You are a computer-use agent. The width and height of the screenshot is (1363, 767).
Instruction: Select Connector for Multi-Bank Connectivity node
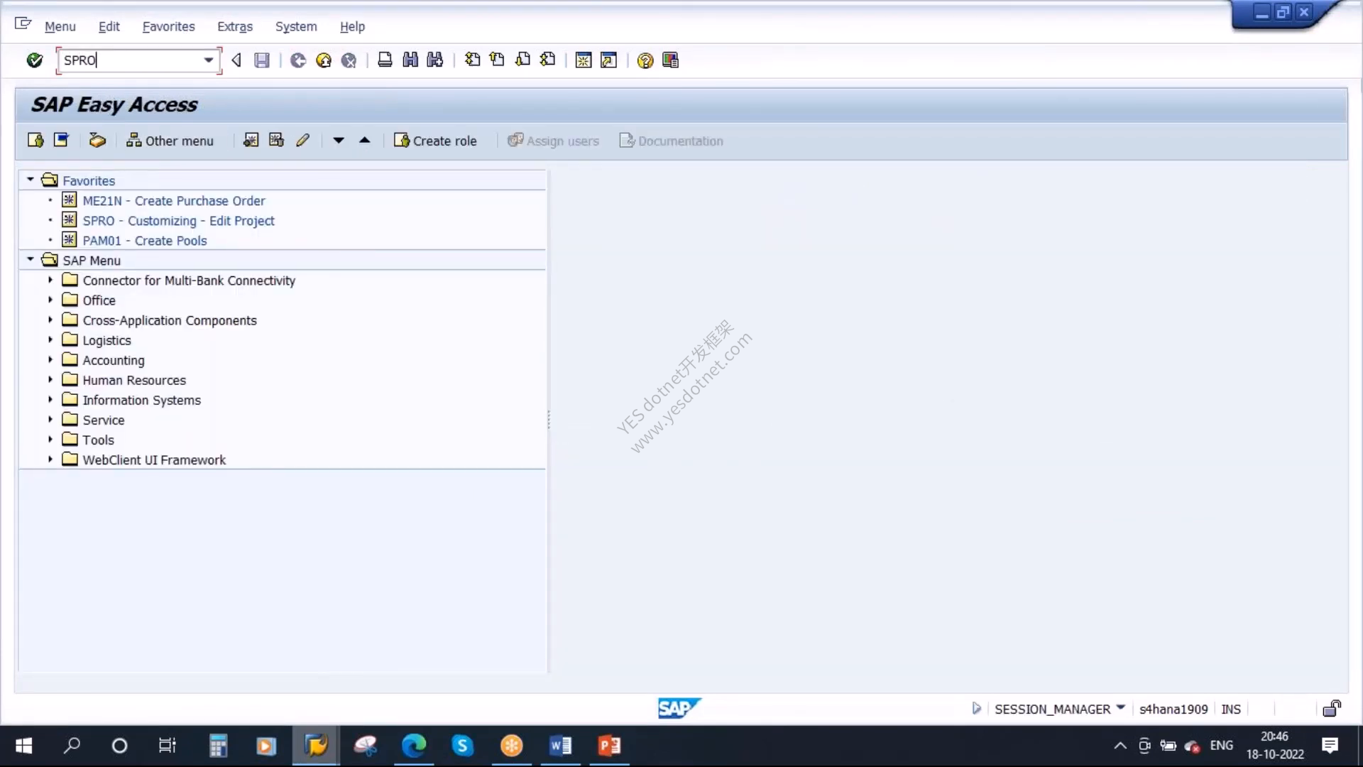189,281
